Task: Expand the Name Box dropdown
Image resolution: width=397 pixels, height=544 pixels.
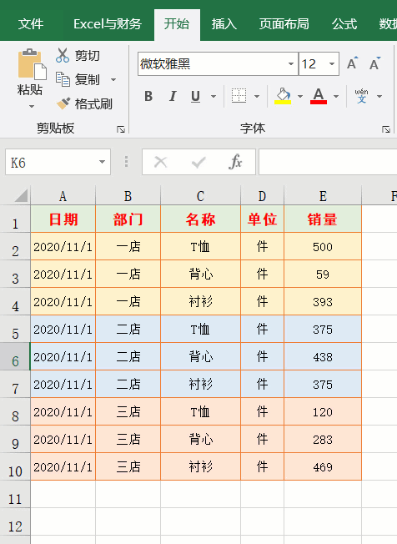Action: [x=102, y=162]
